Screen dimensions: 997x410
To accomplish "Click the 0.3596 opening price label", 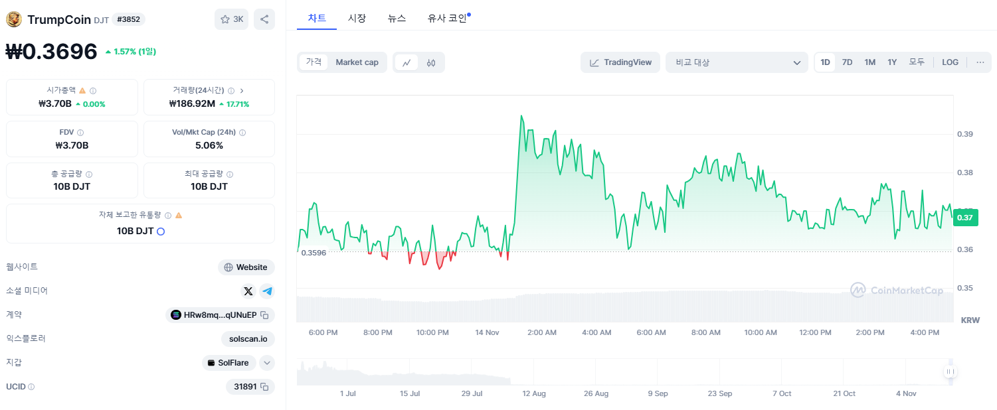I will (314, 253).
